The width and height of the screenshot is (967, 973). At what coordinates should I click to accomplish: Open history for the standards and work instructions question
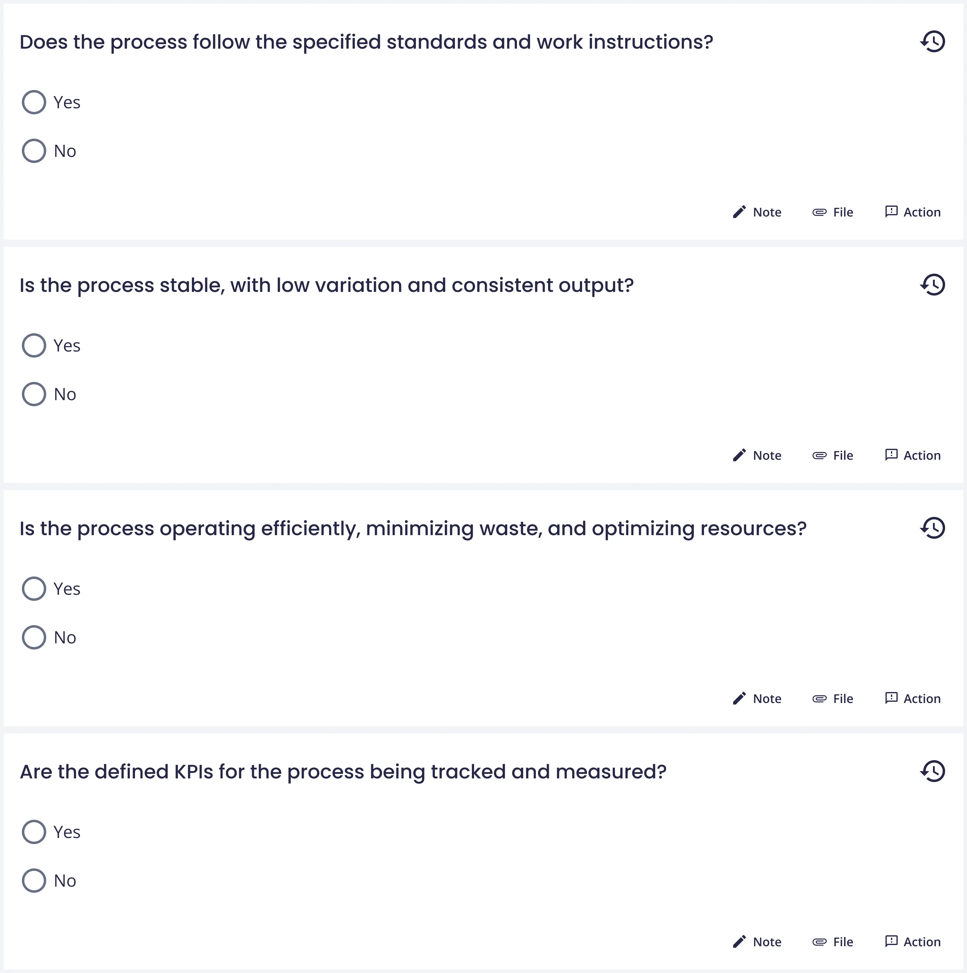click(933, 42)
